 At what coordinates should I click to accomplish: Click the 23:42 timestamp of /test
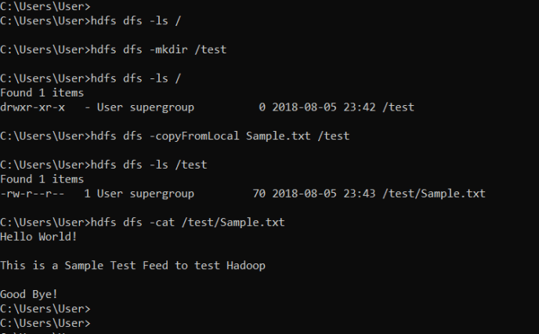point(360,107)
